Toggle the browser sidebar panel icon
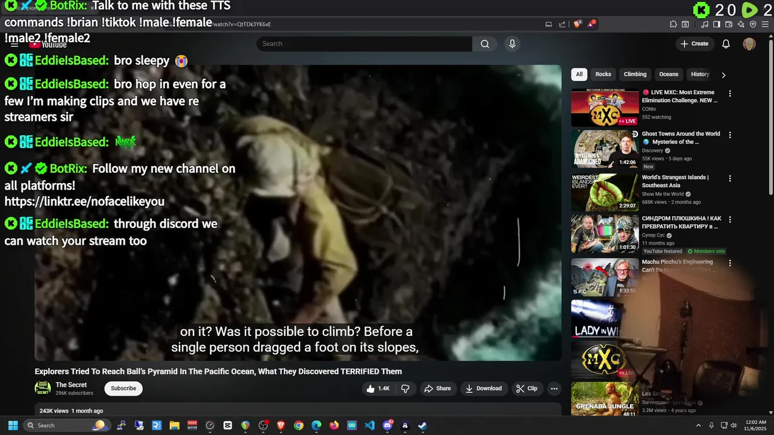This screenshot has width=774, height=435. tap(717, 24)
